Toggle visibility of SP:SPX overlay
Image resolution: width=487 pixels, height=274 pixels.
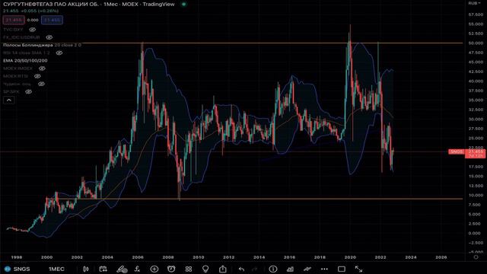click(x=29, y=91)
